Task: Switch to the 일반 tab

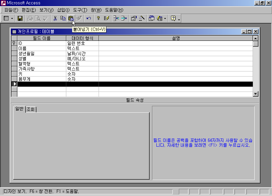Action: click(x=19, y=109)
